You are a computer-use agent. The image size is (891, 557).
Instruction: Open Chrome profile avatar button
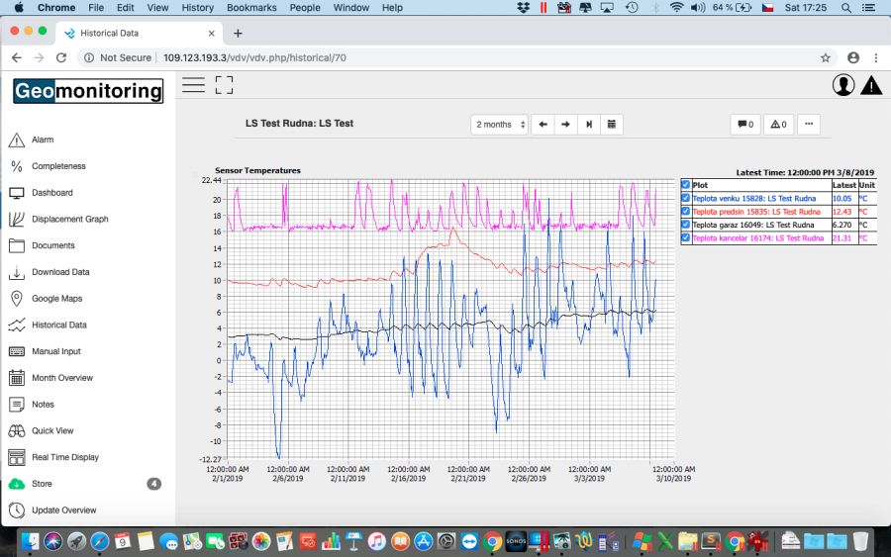tap(853, 58)
